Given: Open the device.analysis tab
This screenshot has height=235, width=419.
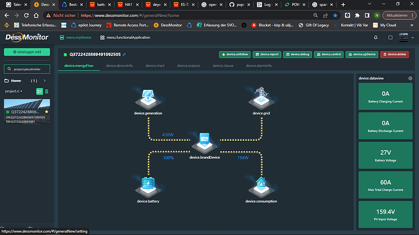Looking at the screenshot, I should point(188,66).
